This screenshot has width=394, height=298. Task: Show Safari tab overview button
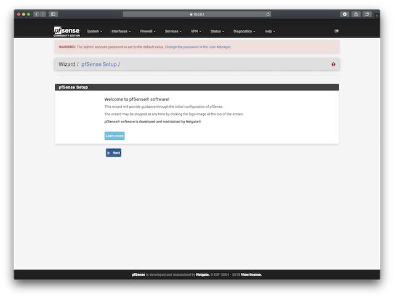pyautogui.click(x=367, y=14)
